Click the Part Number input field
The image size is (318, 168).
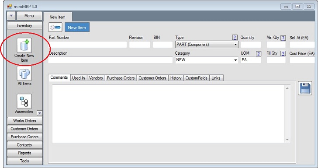point(88,45)
